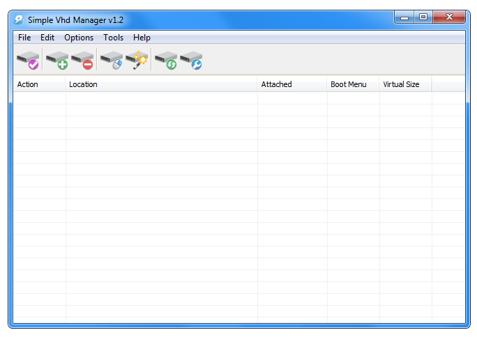Open the Edit menu
Screen dimensions: 477x337
pyautogui.click(x=47, y=38)
